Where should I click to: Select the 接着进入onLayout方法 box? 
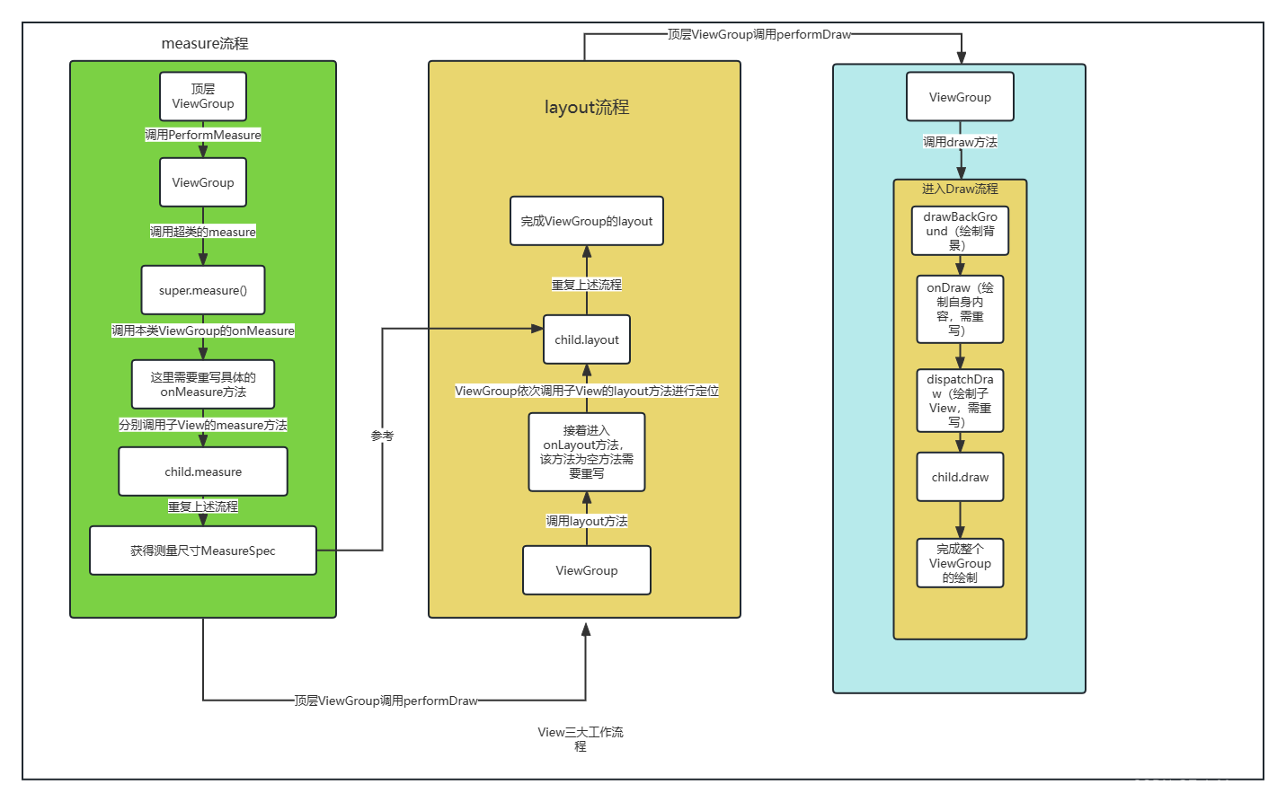[x=587, y=452]
